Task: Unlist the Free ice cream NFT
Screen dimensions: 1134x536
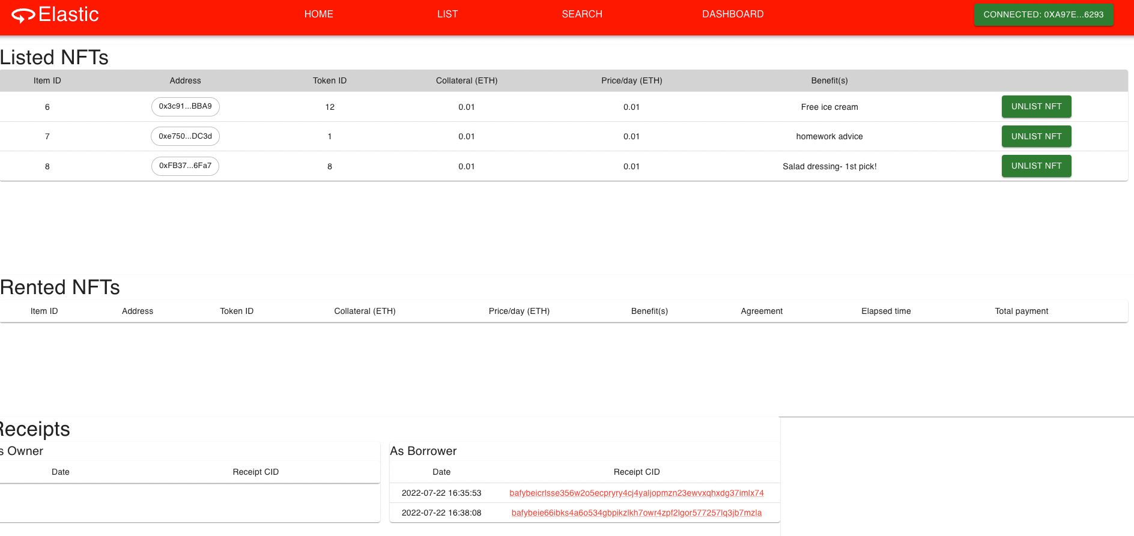Action: 1036,106
